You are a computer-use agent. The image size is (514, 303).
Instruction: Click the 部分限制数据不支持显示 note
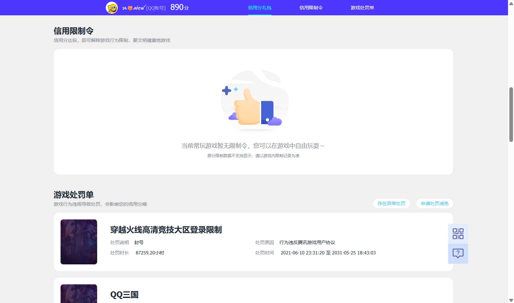pos(253,155)
